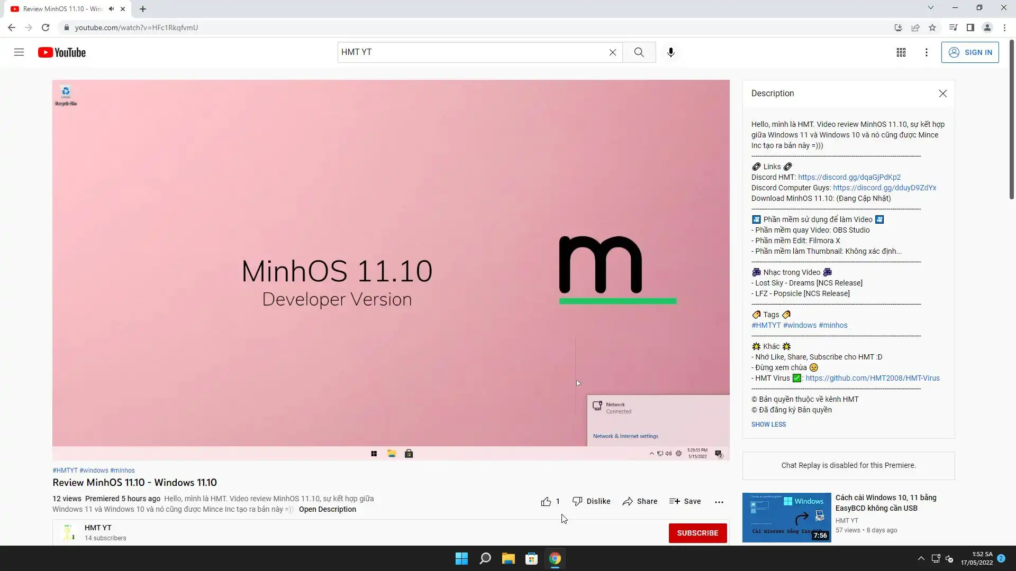The image size is (1016, 571).
Task: Like the video with thumbs up
Action: [546, 502]
